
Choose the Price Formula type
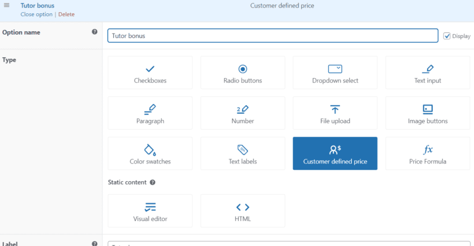tap(427, 154)
